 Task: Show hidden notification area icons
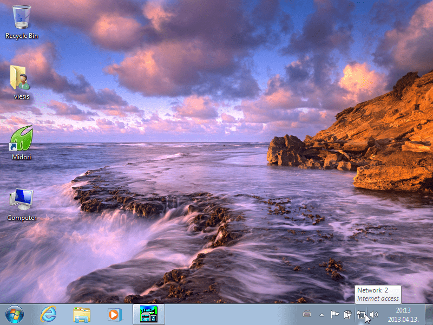coord(322,315)
